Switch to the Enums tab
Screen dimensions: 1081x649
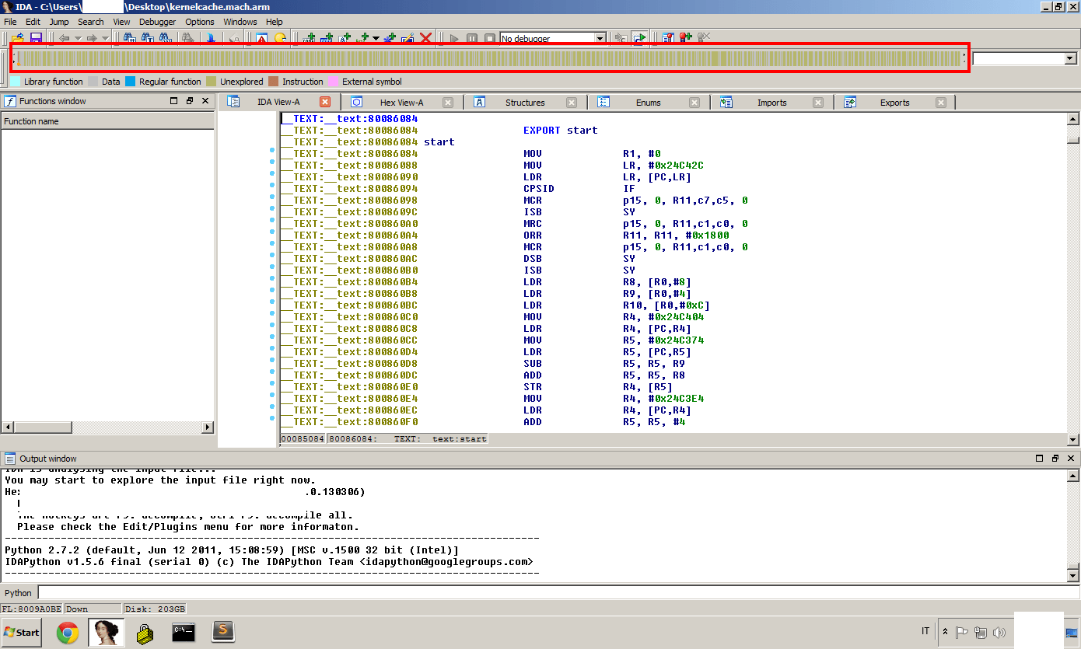649,103
